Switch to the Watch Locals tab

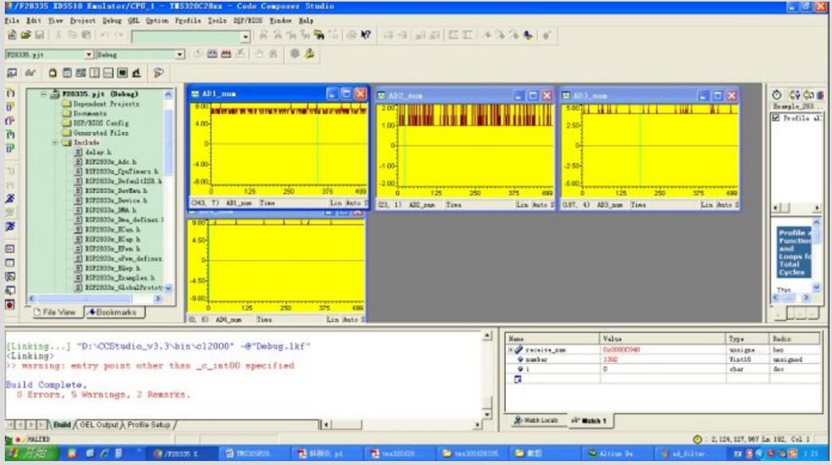point(536,420)
